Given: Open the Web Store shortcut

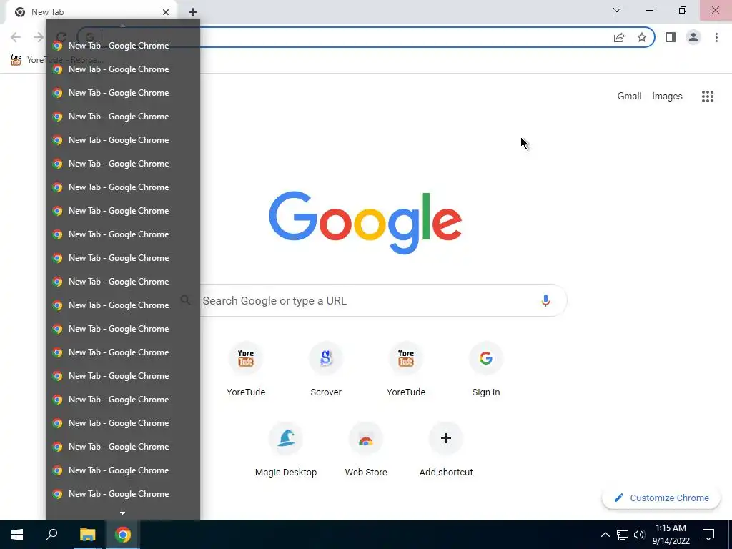Looking at the screenshot, I should [x=366, y=449].
